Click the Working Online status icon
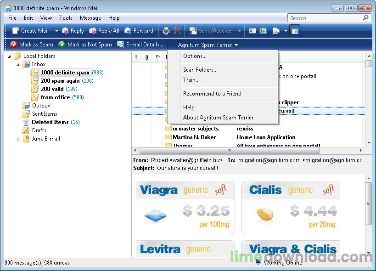The height and width of the screenshot is (271, 376). click(258, 262)
